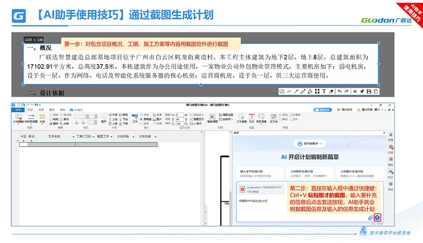The height and width of the screenshot is (243, 423).
Task: Select the 输入文字生成计划 card
Action: (x=260, y=173)
